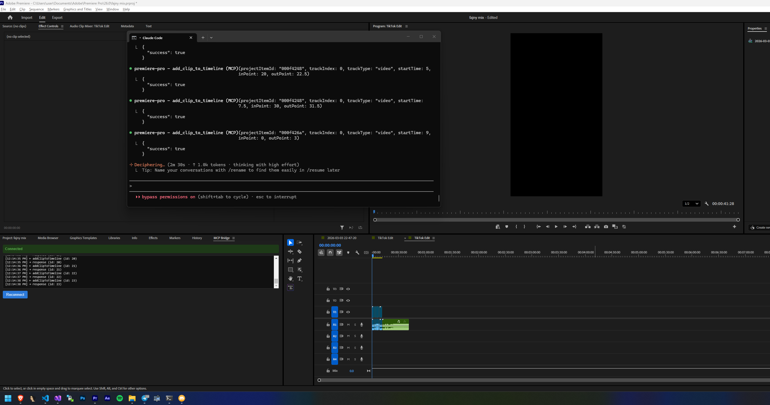
Task: Open the Sequence menu
Action: click(x=36, y=9)
